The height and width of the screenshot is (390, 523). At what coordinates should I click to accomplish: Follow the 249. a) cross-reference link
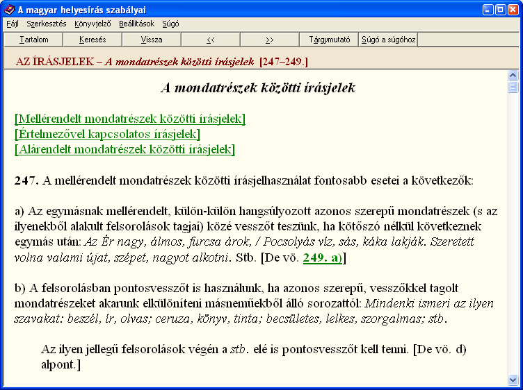[x=323, y=257]
